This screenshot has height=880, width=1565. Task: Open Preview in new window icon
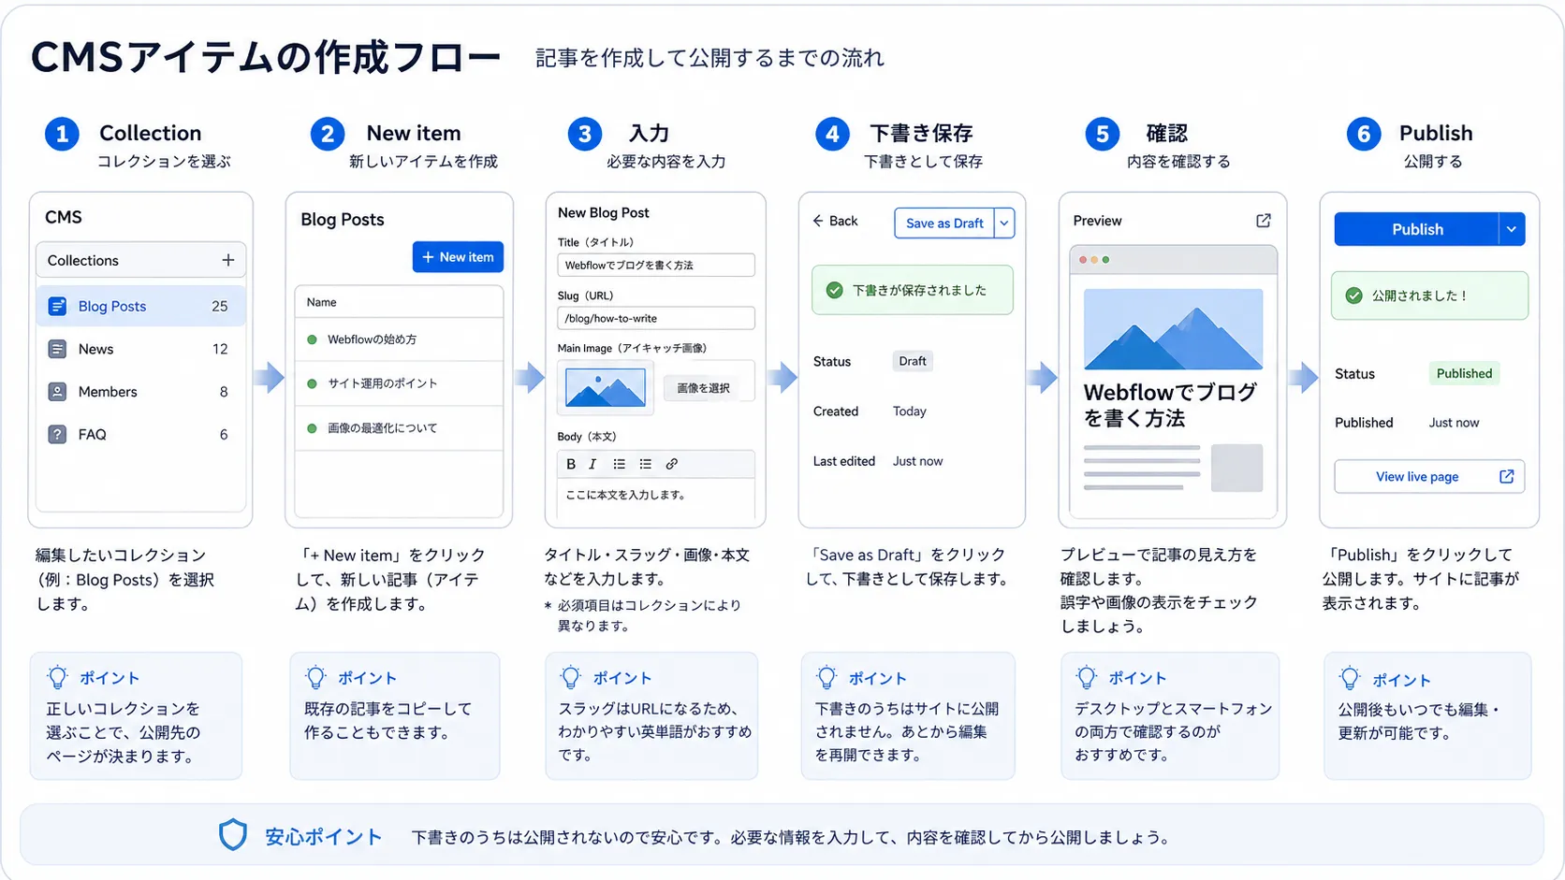(x=1263, y=221)
